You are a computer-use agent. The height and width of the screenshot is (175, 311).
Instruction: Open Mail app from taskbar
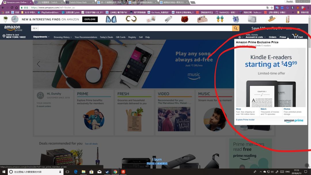(x=99, y=172)
